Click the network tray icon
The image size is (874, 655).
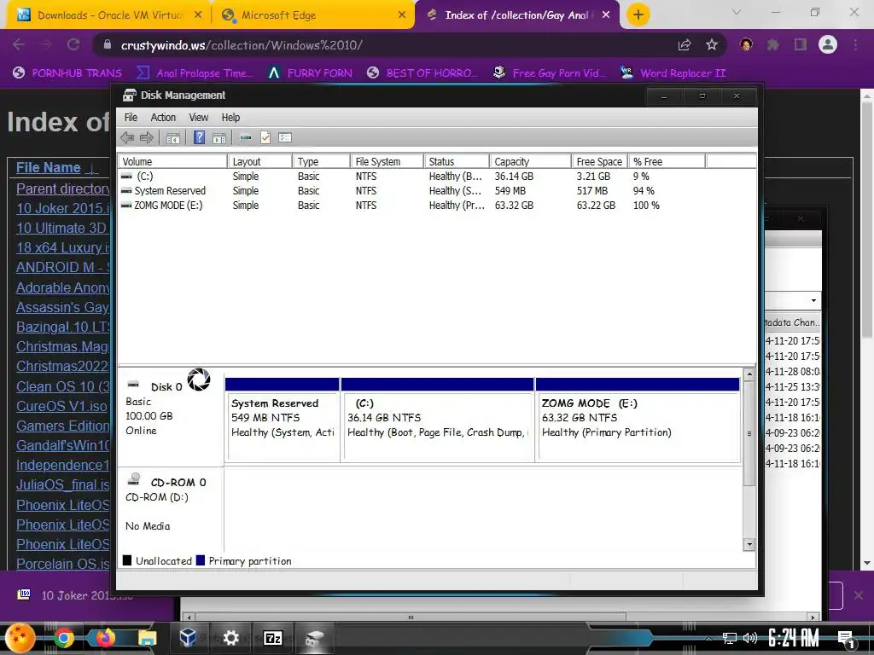(x=729, y=638)
